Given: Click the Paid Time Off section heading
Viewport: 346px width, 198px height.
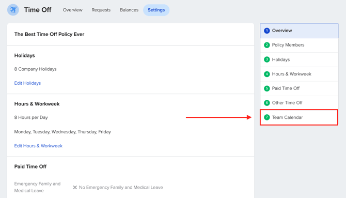Looking at the screenshot, I should (30, 166).
